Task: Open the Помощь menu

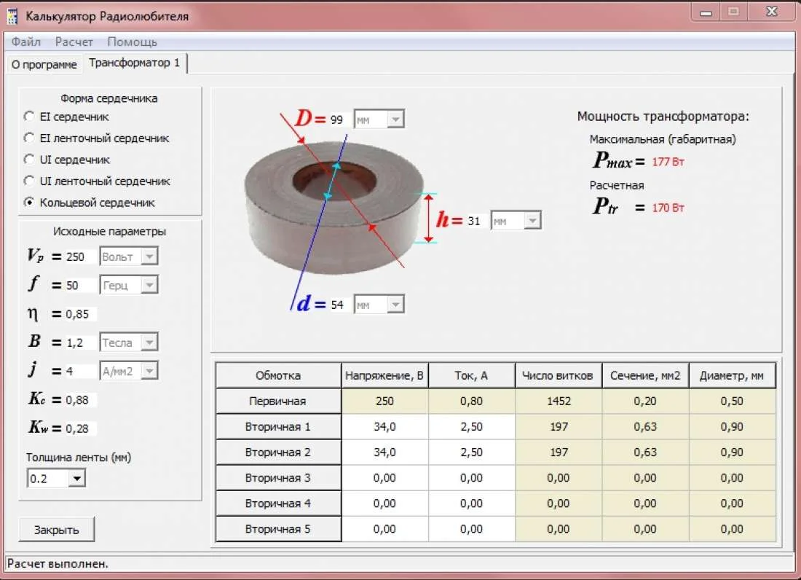Action: coord(132,42)
